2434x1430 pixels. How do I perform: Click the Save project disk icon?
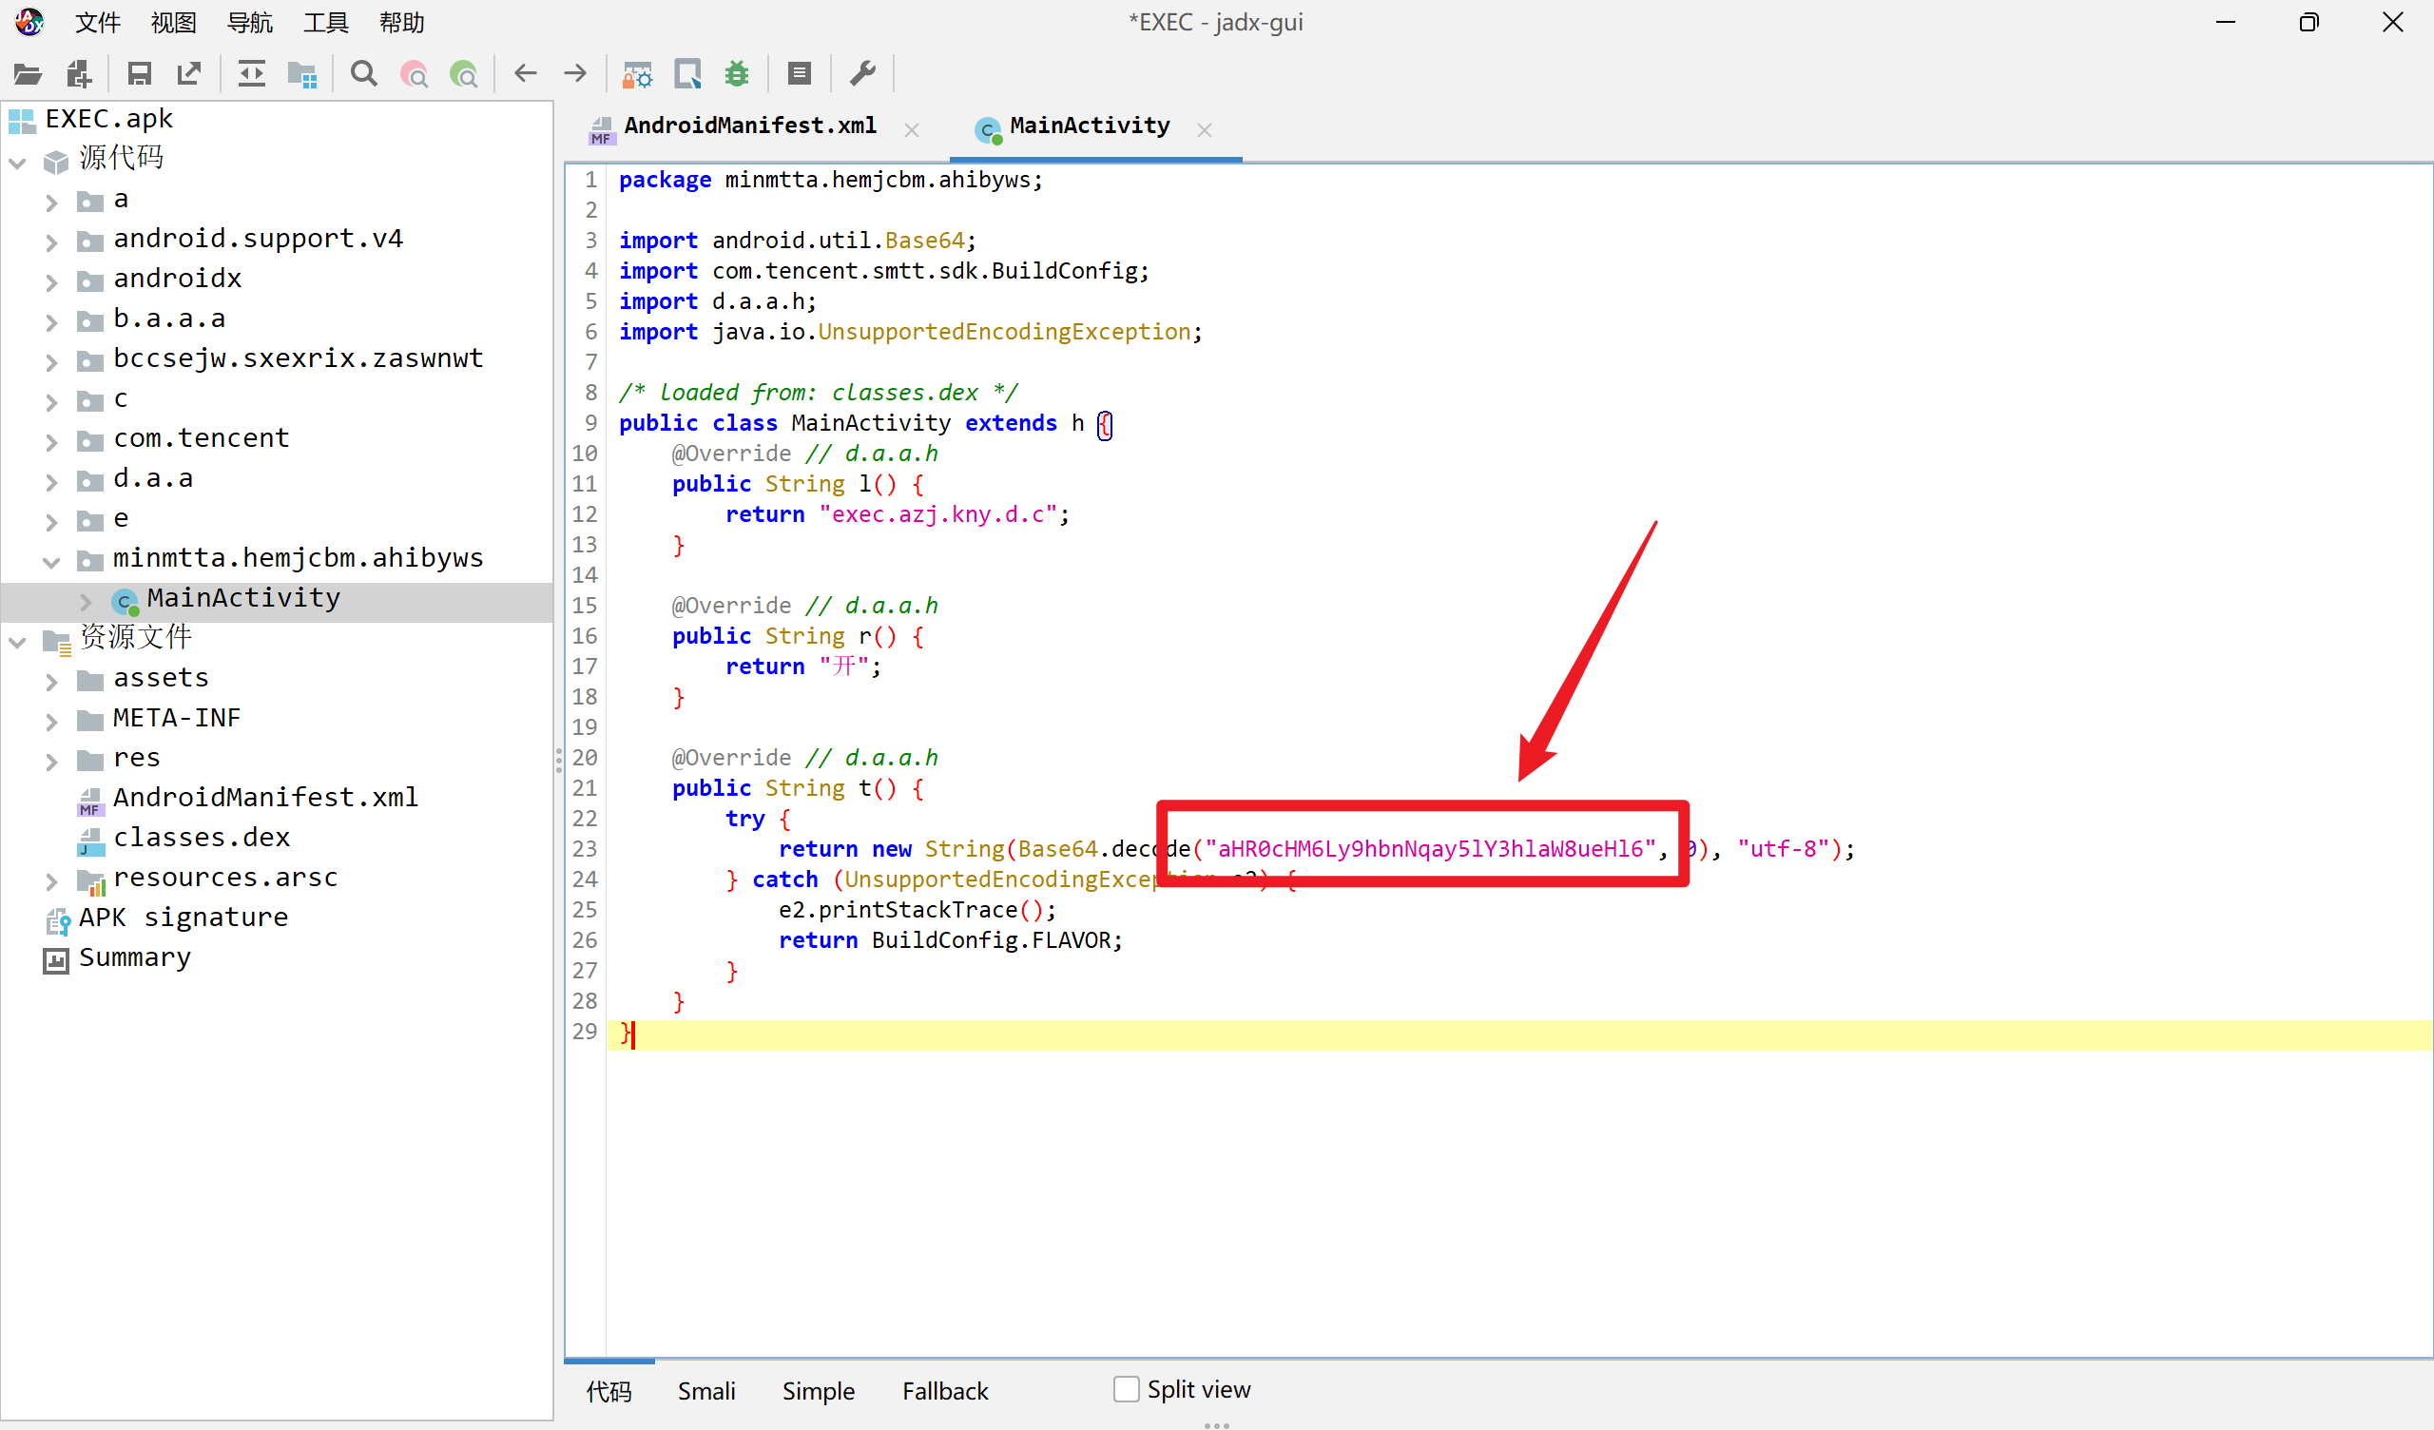pos(139,73)
